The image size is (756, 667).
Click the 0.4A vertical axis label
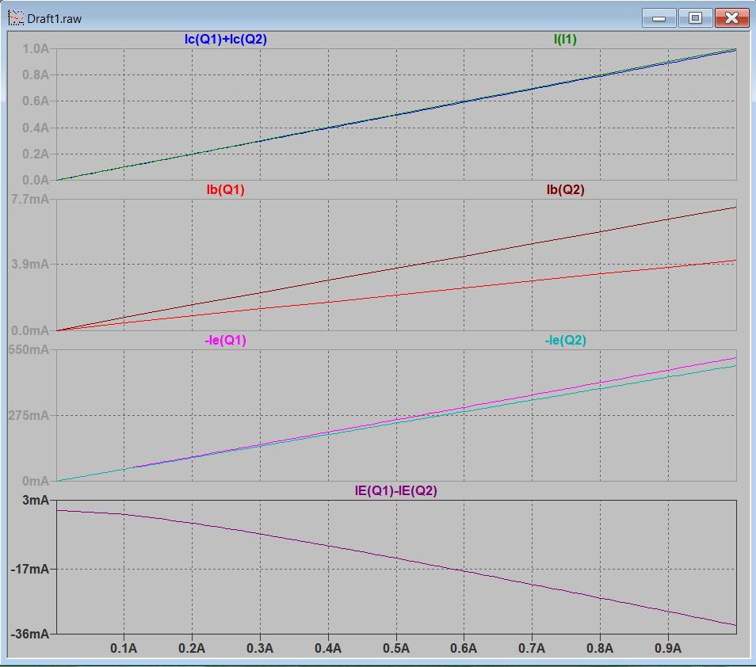pos(36,128)
